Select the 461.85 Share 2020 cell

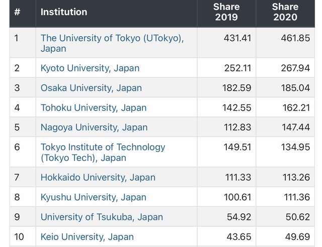tap(295, 38)
